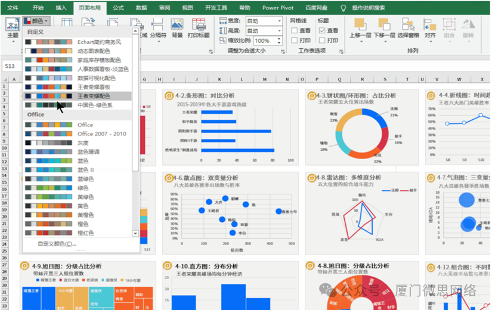Screen dimensions: 492x310
Task: Open the 文件 tab
Action: click(13, 8)
